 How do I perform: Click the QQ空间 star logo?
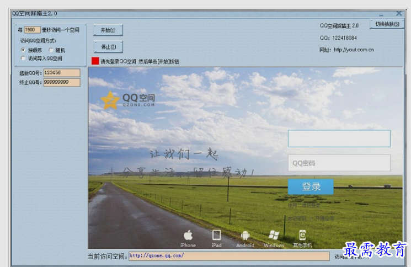[110, 100]
